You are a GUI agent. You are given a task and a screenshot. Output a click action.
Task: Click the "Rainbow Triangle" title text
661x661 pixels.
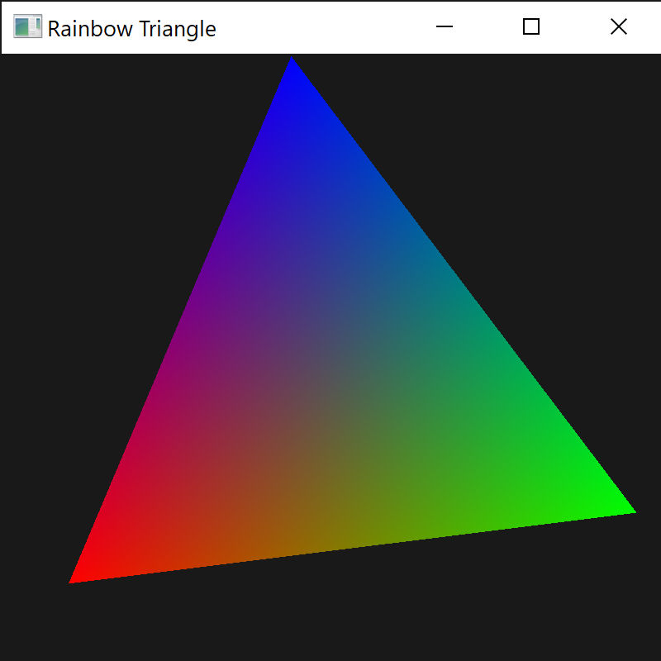click(x=132, y=30)
